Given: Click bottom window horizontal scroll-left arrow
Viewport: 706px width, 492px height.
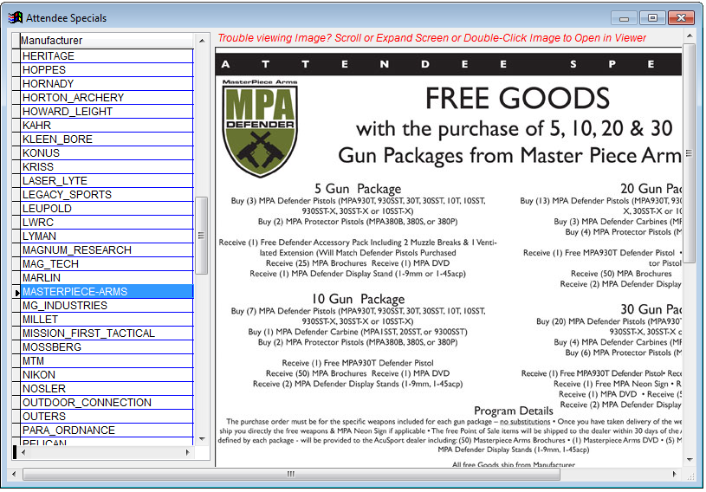Looking at the screenshot, I should click(x=14, y=474).
